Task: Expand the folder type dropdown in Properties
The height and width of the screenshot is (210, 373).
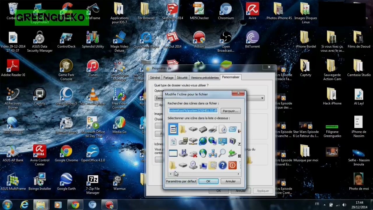Action: coord(262,98)
